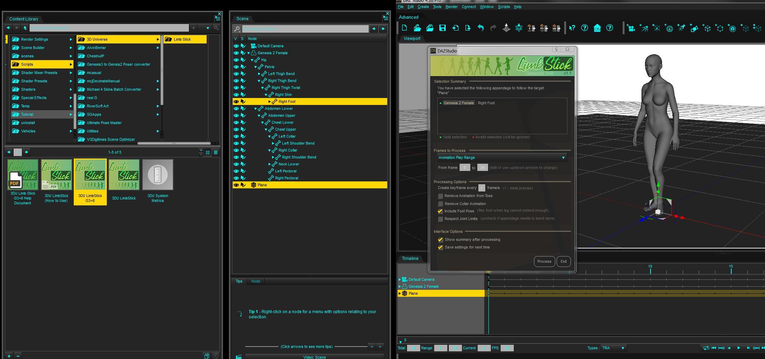Click the Process button
Viewport: 765px width, 359px height.
point(544,261)
